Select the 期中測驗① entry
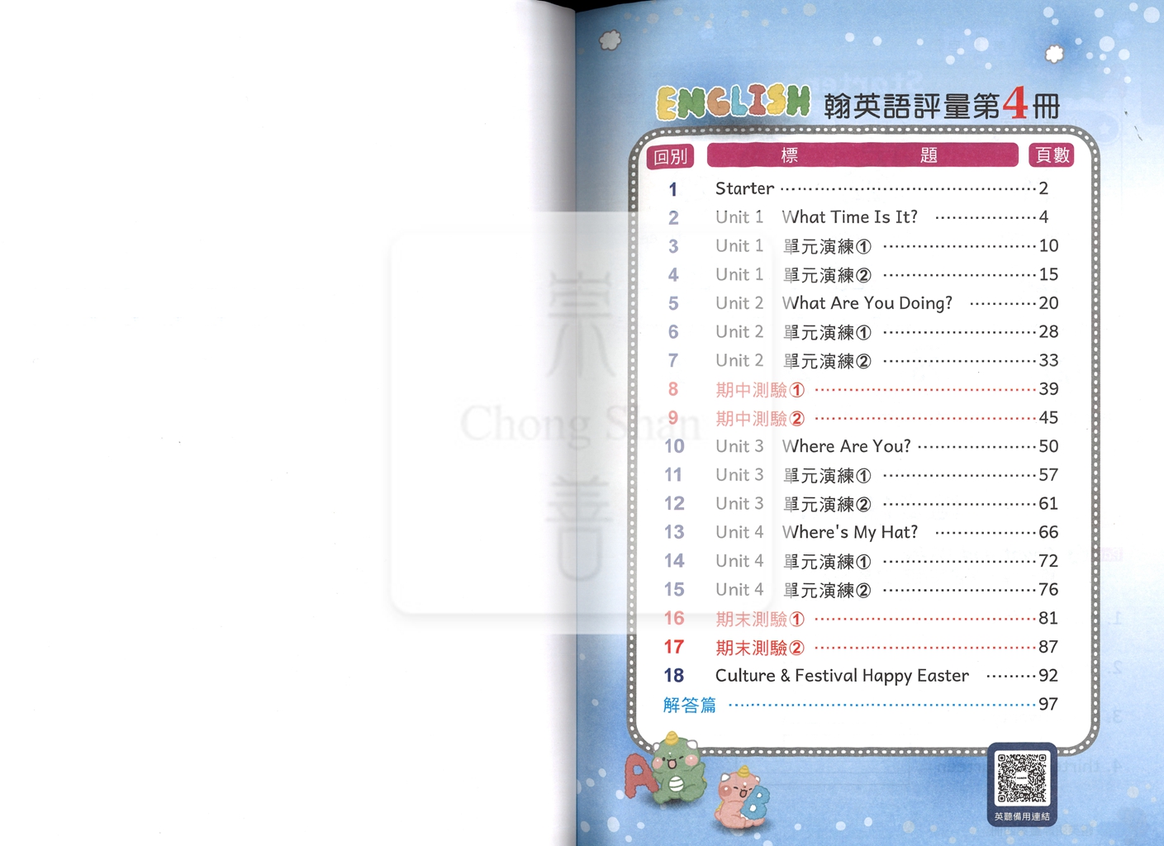Screen dimensions: 1164x846 pos(760,390)
